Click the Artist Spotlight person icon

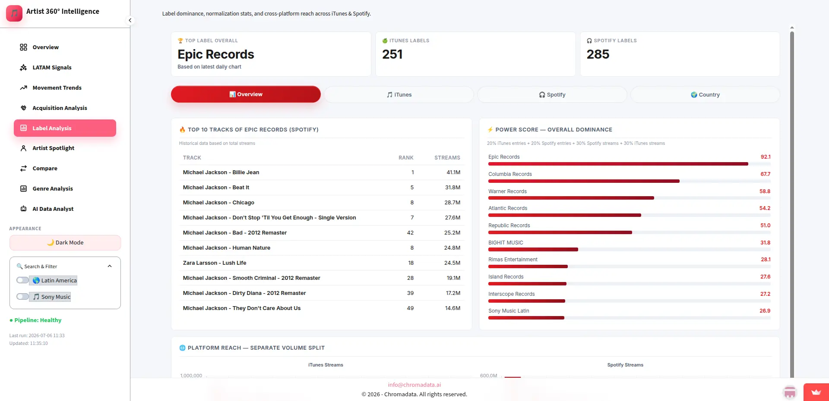(x=23, y=148)
